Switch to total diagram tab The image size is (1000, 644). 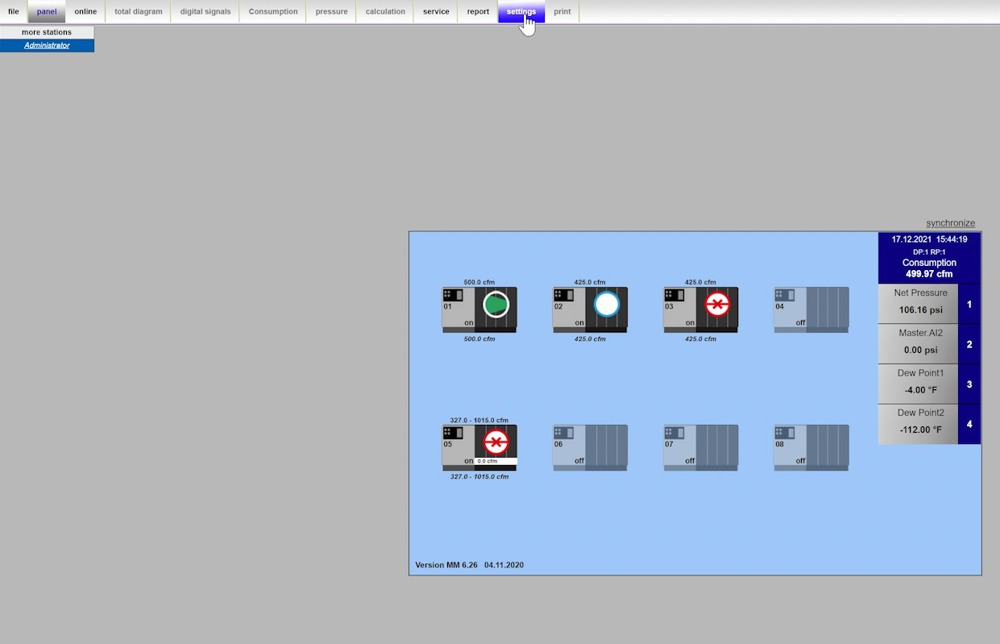tap(138, 12)
